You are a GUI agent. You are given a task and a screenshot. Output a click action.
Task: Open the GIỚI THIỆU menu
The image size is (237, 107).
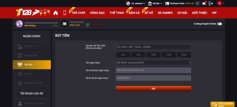pos(199,13)
